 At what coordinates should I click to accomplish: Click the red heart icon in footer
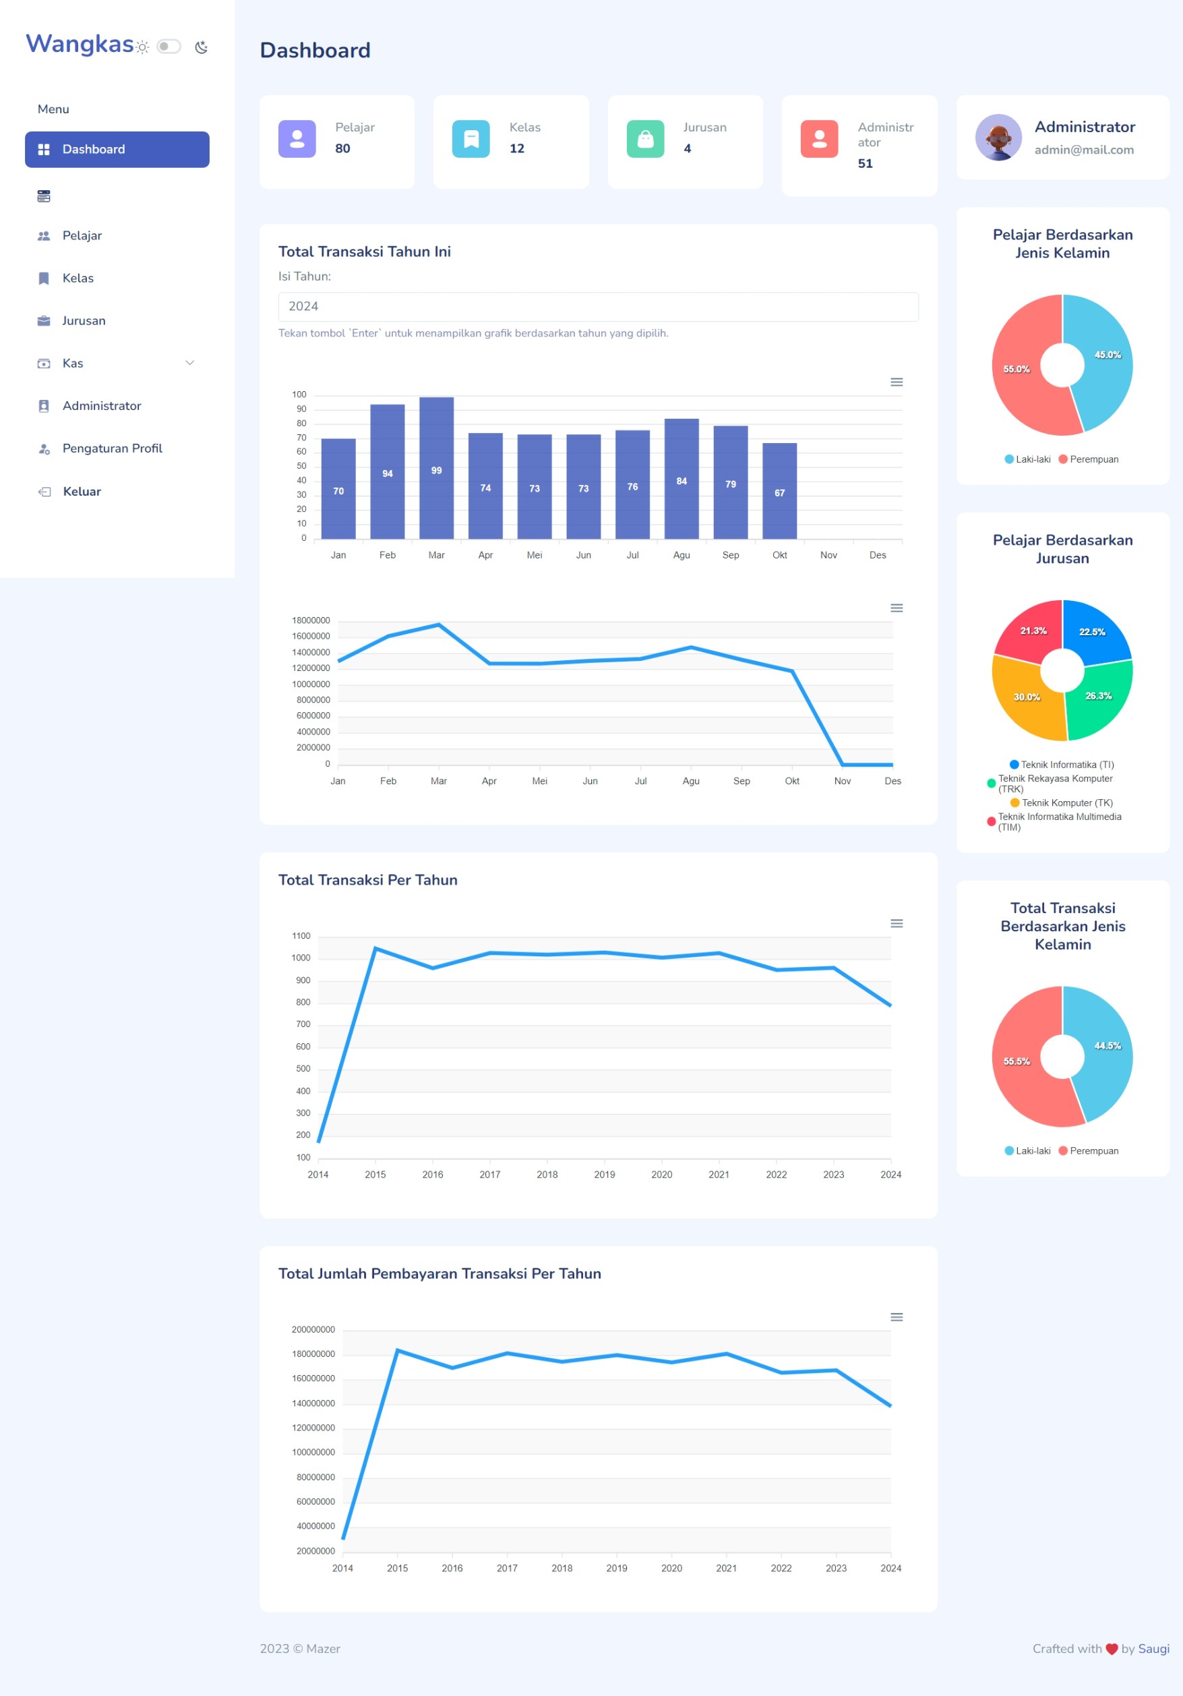click(x=1112, y=1649)
